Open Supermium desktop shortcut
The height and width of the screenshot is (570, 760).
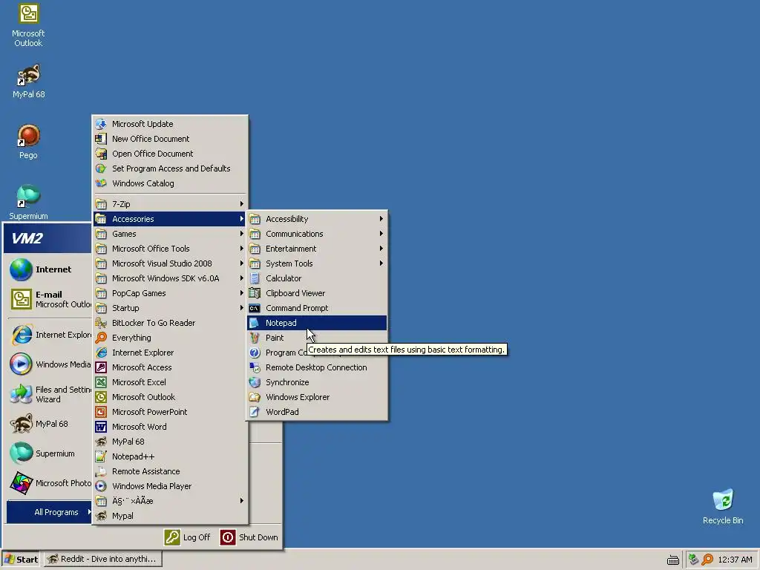[28, 203]
